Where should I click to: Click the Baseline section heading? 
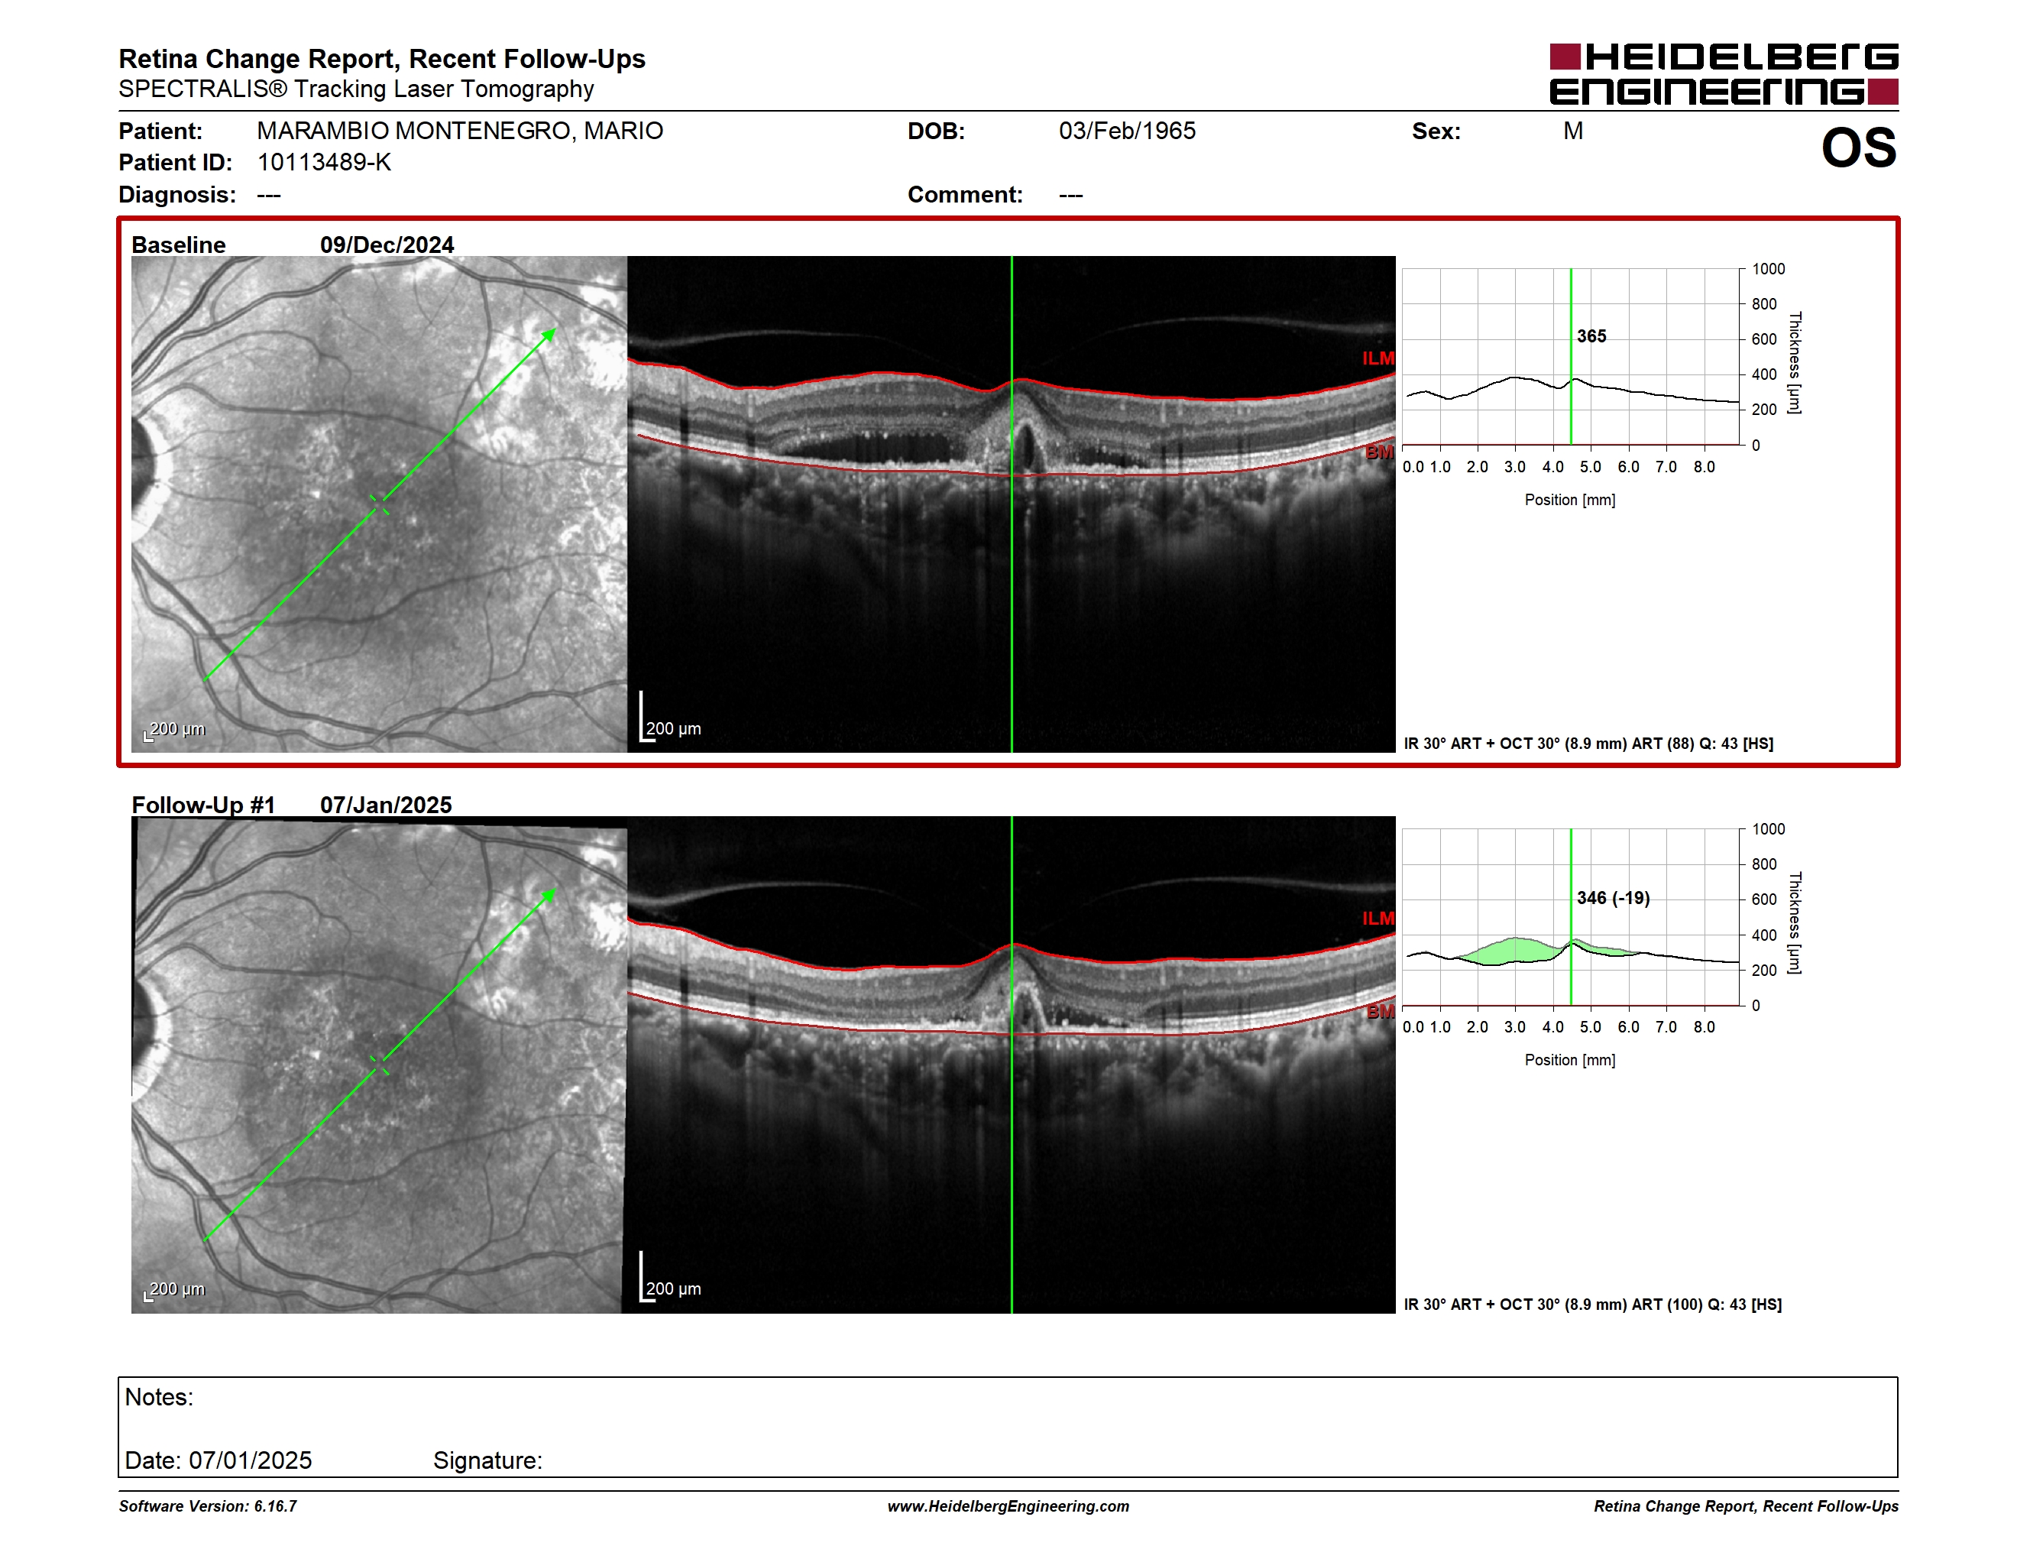coord(178,245)
